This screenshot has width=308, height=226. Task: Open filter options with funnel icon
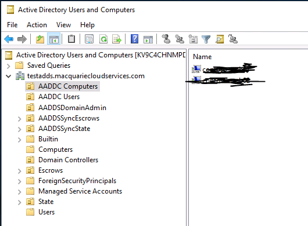point(206,39)
